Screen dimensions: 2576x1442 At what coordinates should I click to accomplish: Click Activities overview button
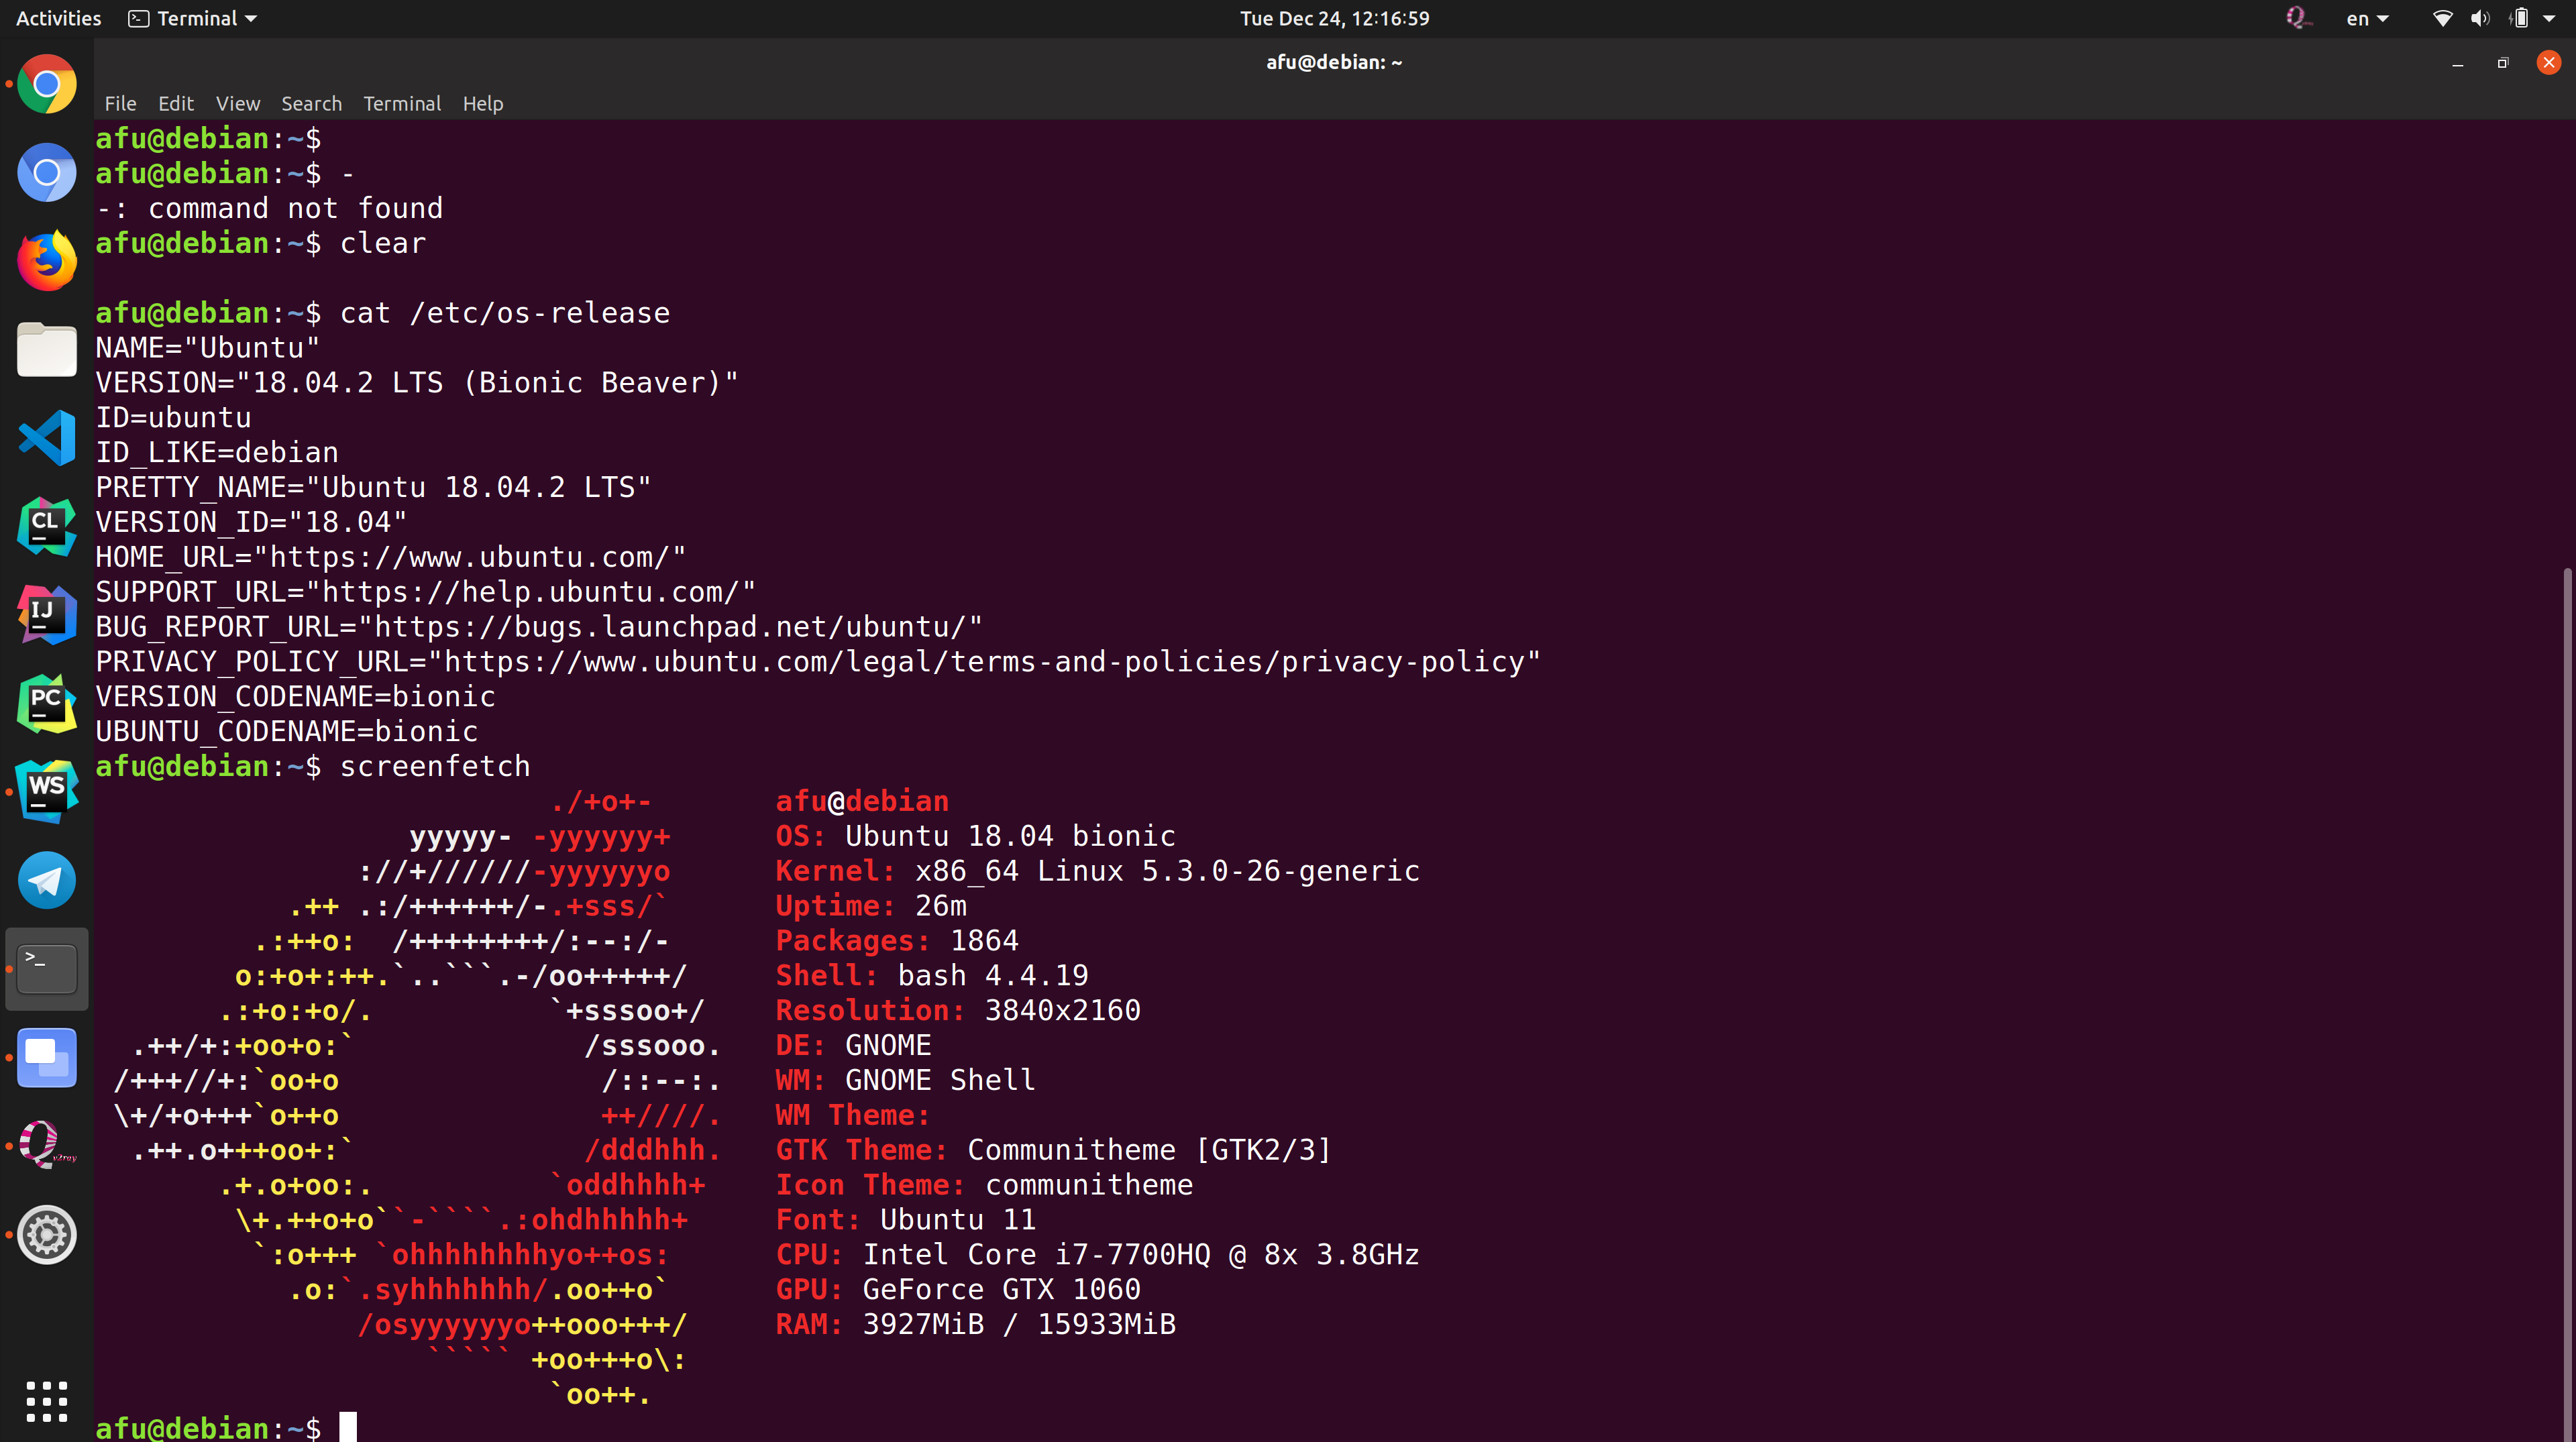(58, 18)
